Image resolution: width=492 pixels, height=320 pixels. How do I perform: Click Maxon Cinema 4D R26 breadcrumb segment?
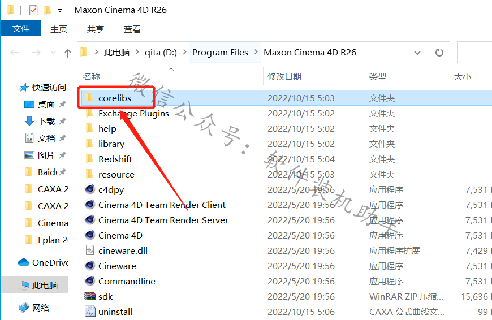(x=310, y=53)
